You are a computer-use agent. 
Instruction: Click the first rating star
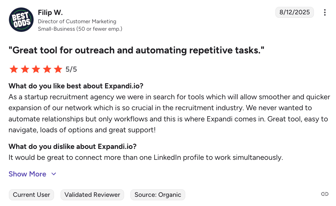13,69
